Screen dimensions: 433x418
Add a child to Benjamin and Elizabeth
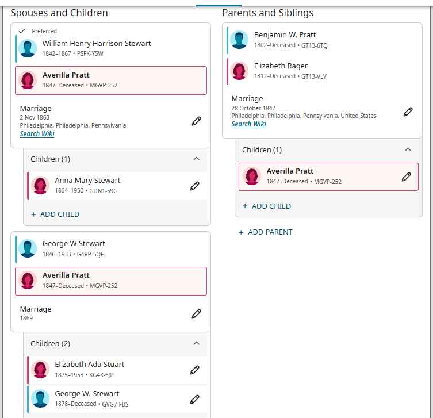click(267, 206)
